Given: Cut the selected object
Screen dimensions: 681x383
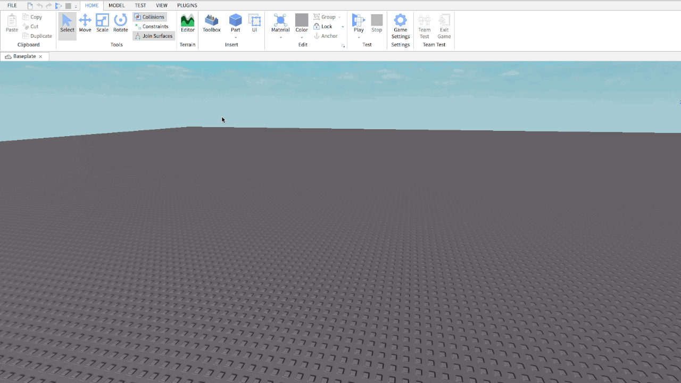Looking at the screenshot, I should click(x=31, y=27).
